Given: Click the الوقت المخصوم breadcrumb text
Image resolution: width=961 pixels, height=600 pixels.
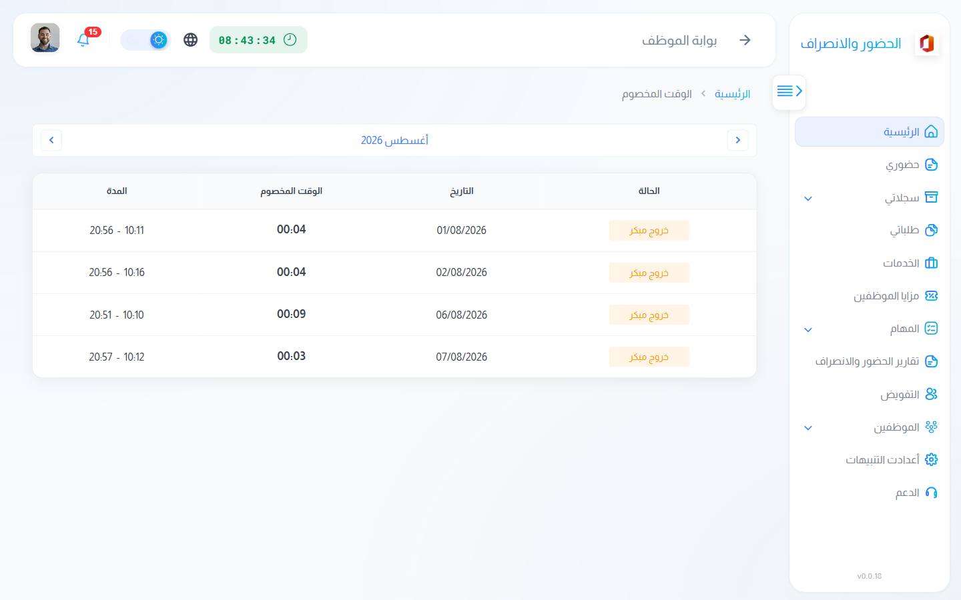Looking at the screenshot, I should [657, 94].
